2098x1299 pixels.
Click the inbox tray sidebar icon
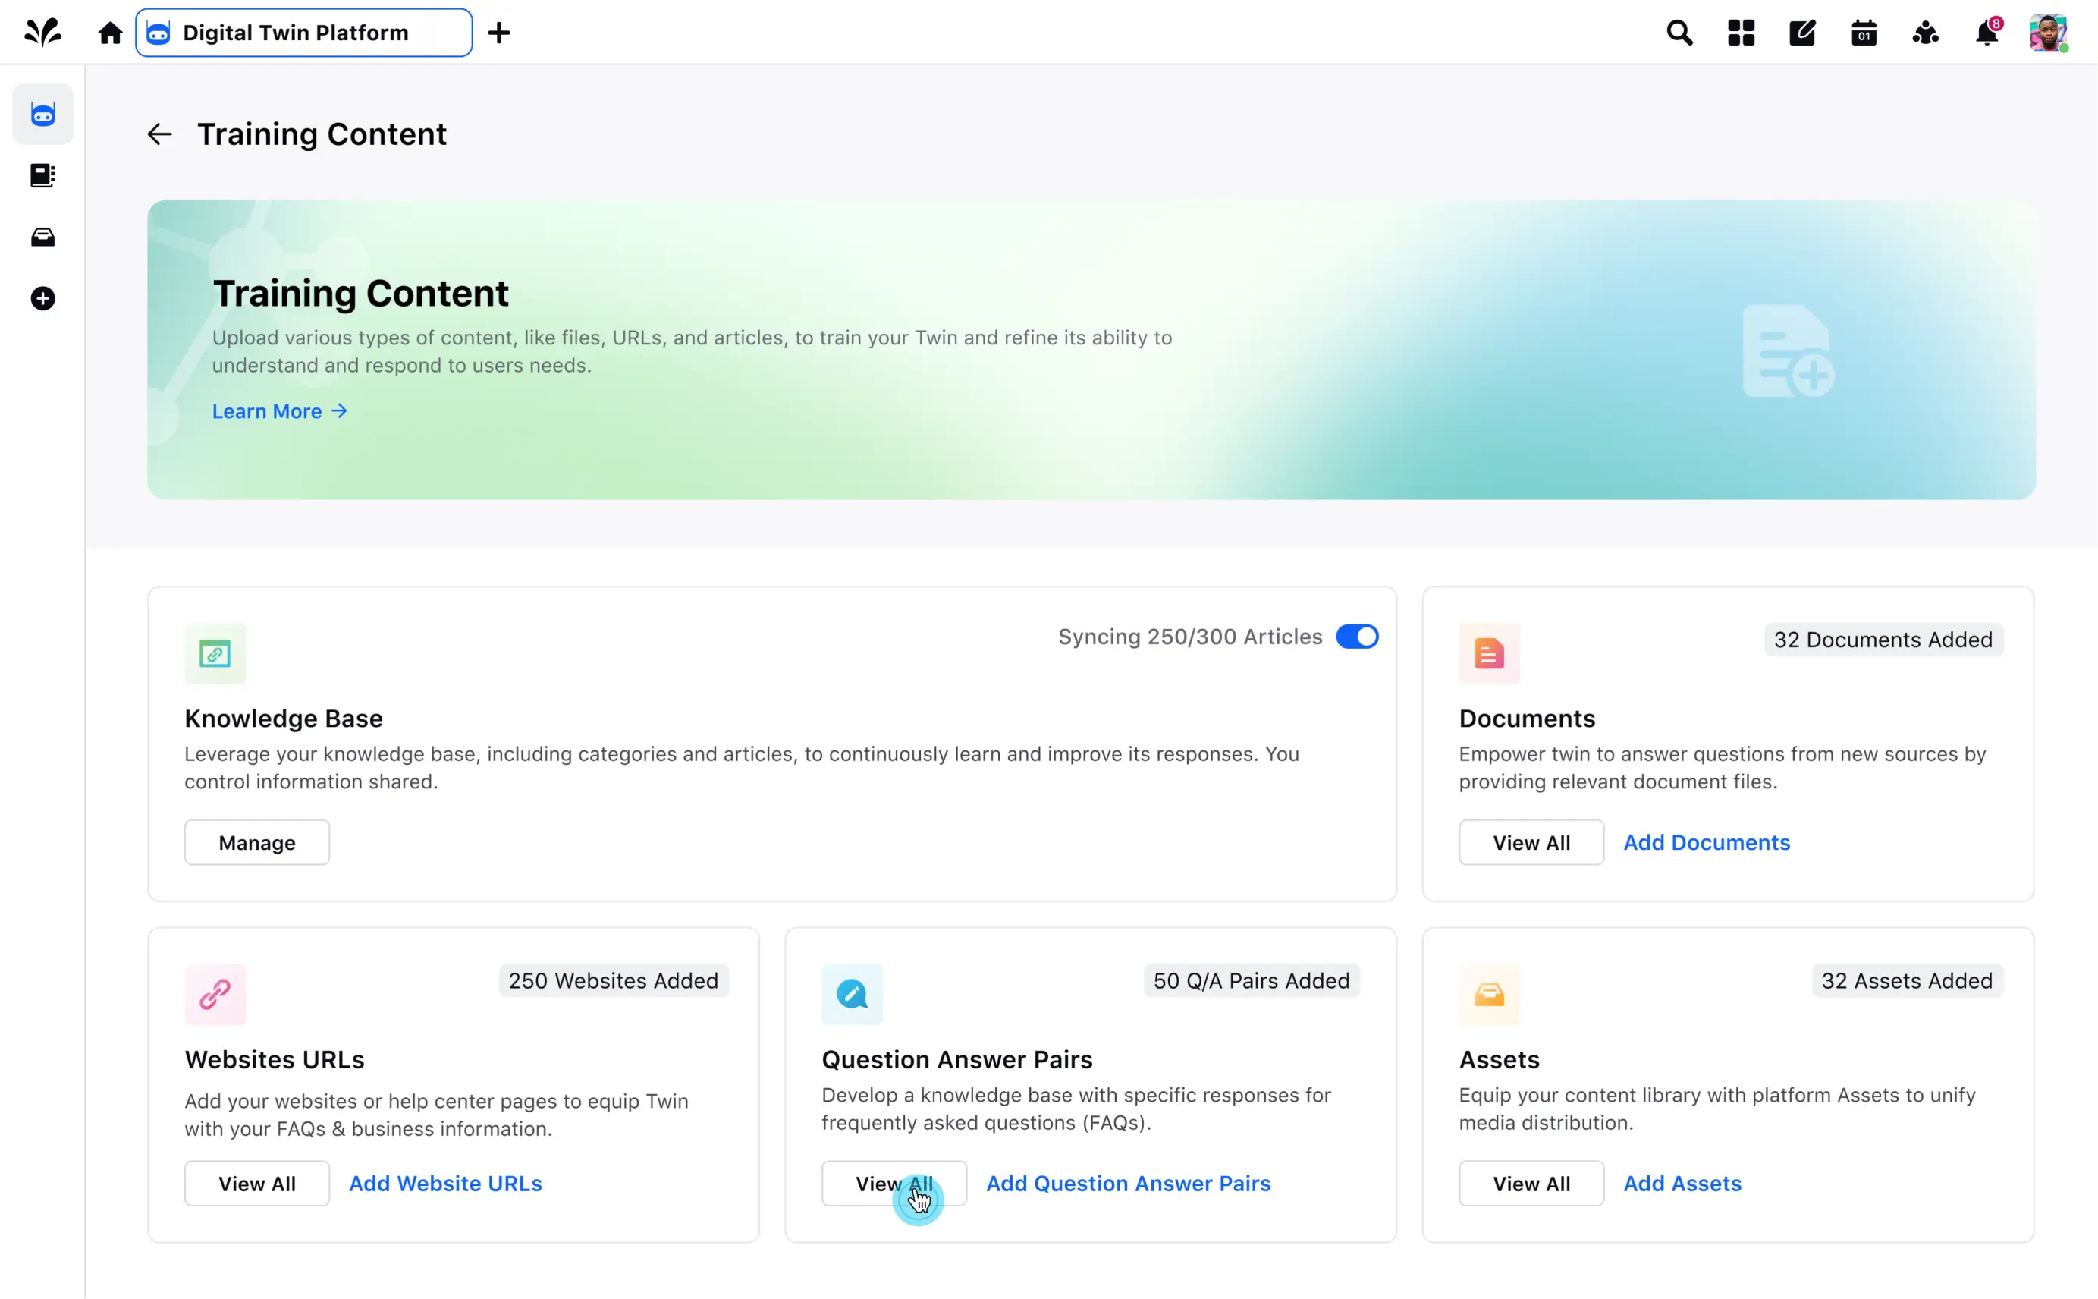[43, 237]
